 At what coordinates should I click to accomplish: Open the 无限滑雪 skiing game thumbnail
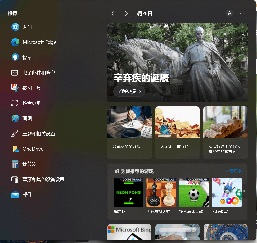click(227, 192)
